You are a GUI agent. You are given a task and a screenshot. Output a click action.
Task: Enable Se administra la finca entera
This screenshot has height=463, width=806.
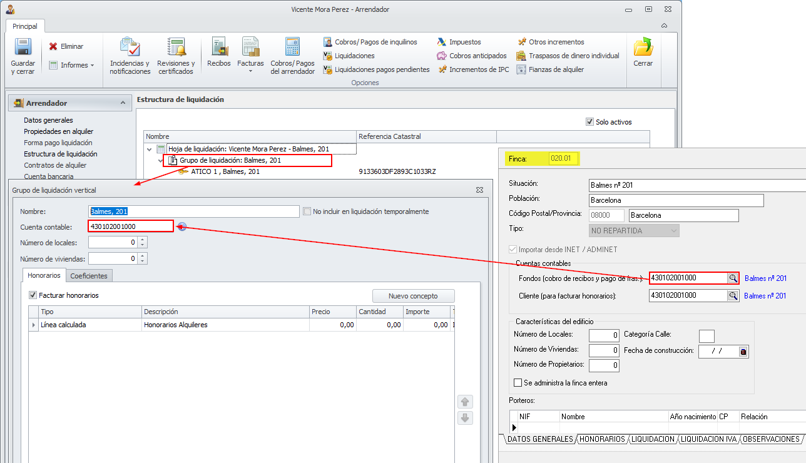pos(518,383)
